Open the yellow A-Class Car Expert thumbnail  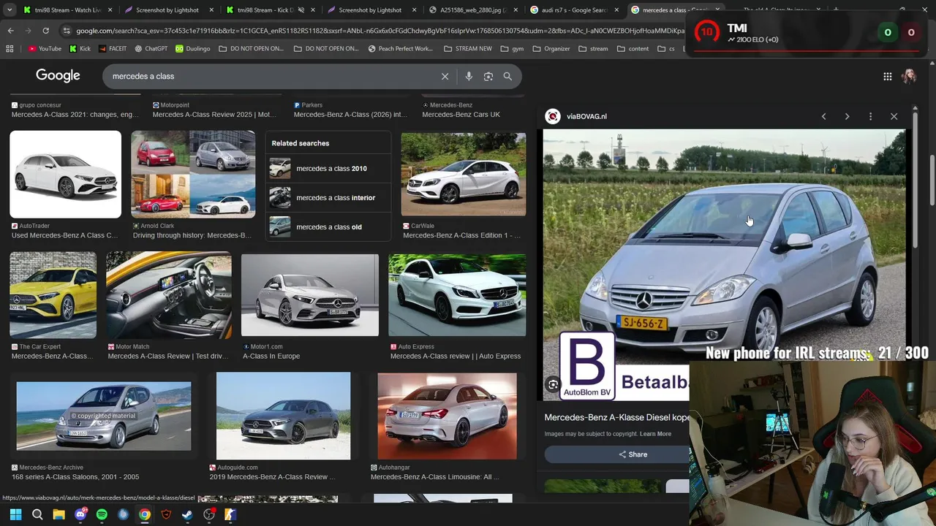[x=53, y=295]
